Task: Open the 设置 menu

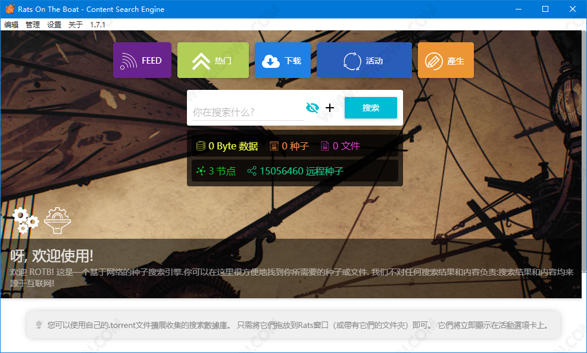Action: click(x=54, y=25)
